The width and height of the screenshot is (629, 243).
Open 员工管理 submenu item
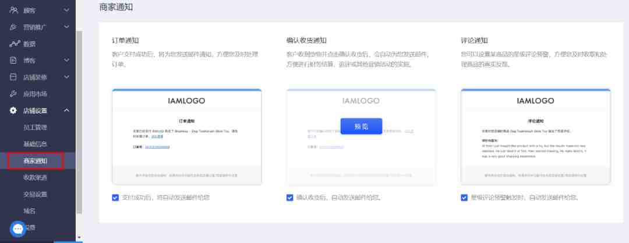coord(35,127)
